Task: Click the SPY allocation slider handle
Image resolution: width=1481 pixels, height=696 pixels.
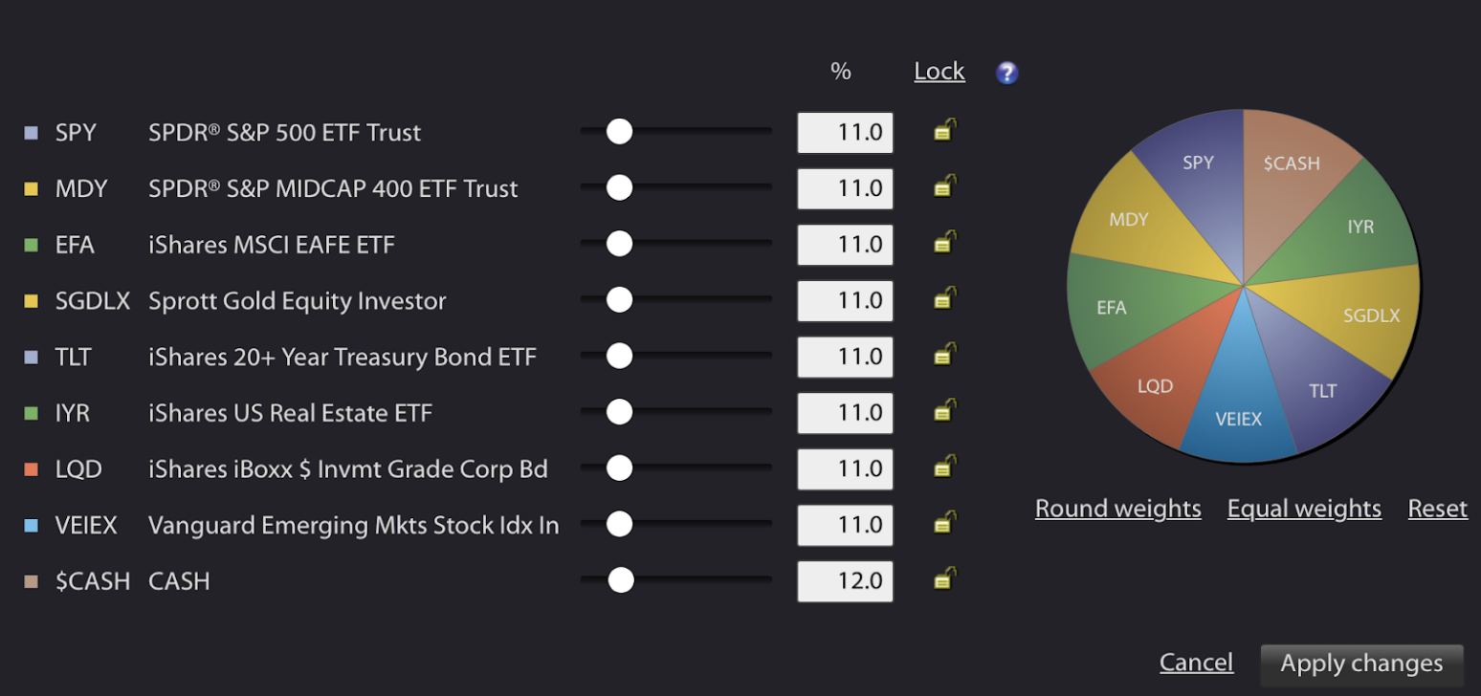Action: pos(620,132)
